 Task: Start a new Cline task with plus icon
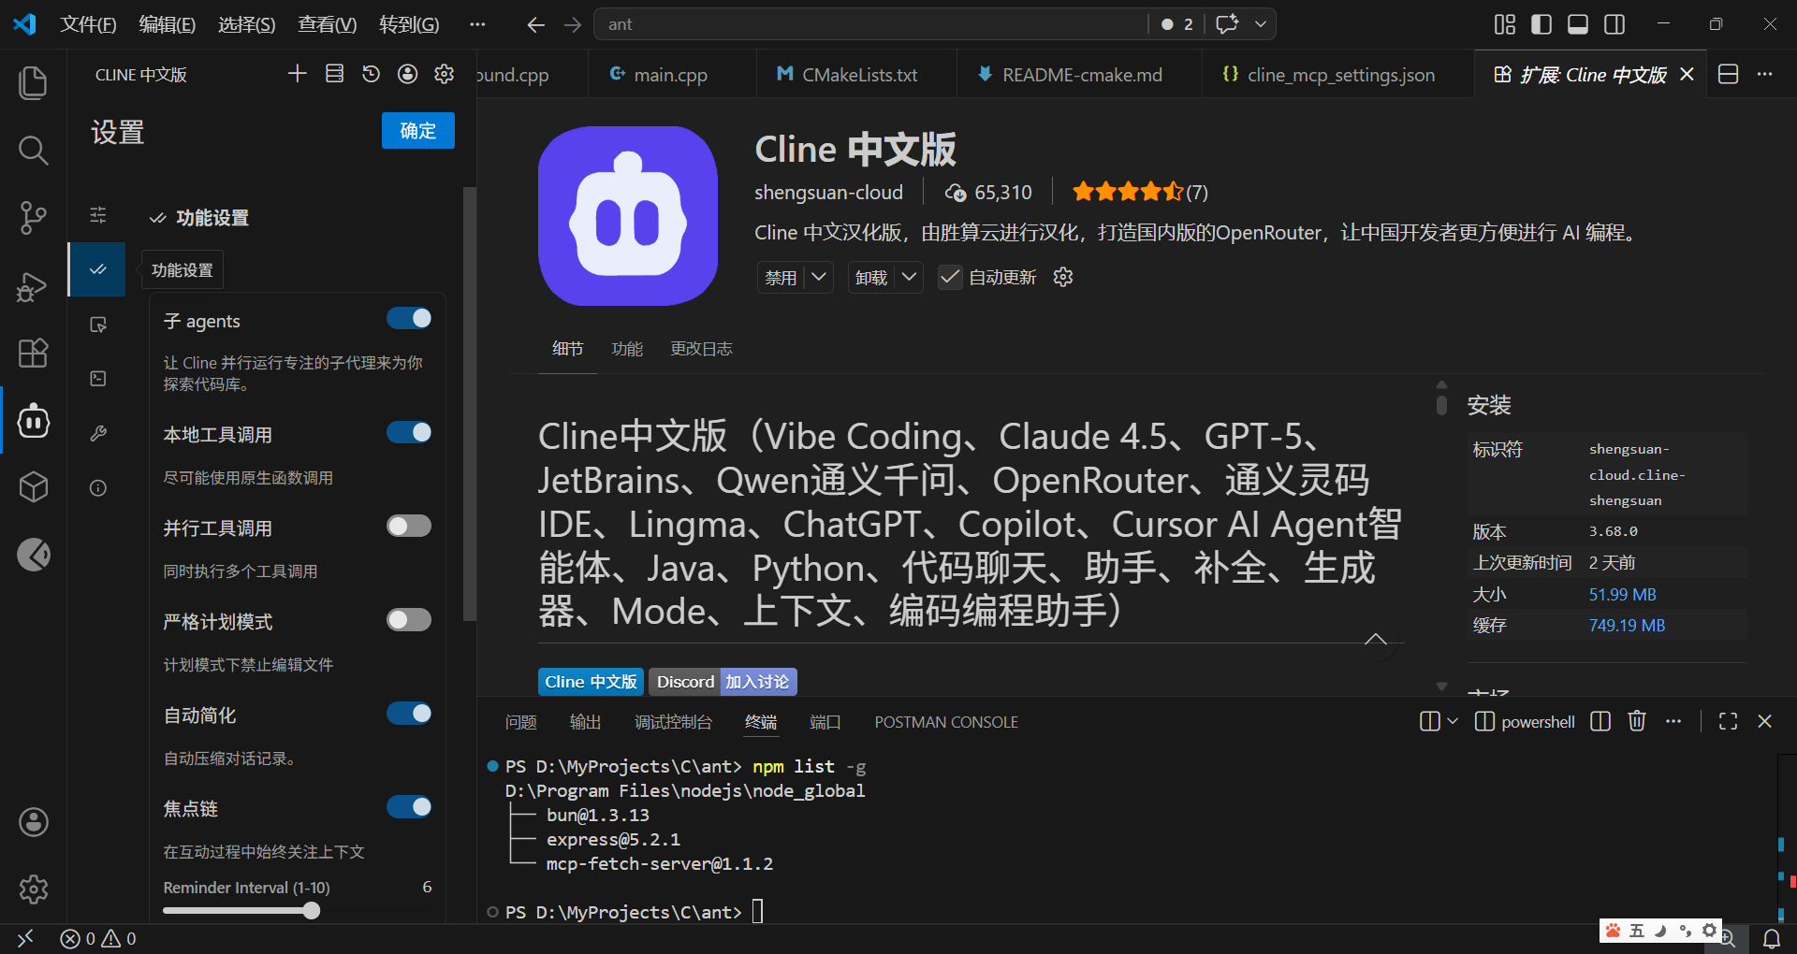pyautogui.click(x=298, y=74)
